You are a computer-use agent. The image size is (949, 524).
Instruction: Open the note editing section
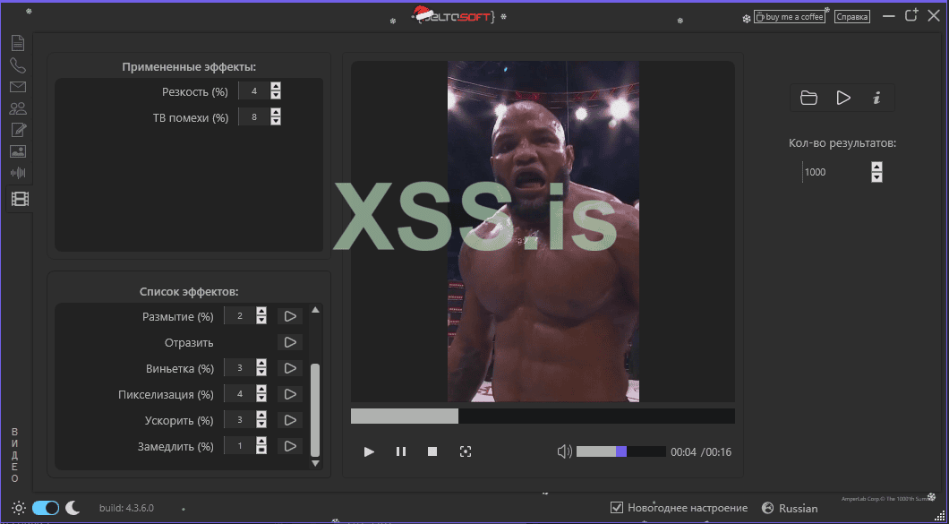[x=18, y=130]
